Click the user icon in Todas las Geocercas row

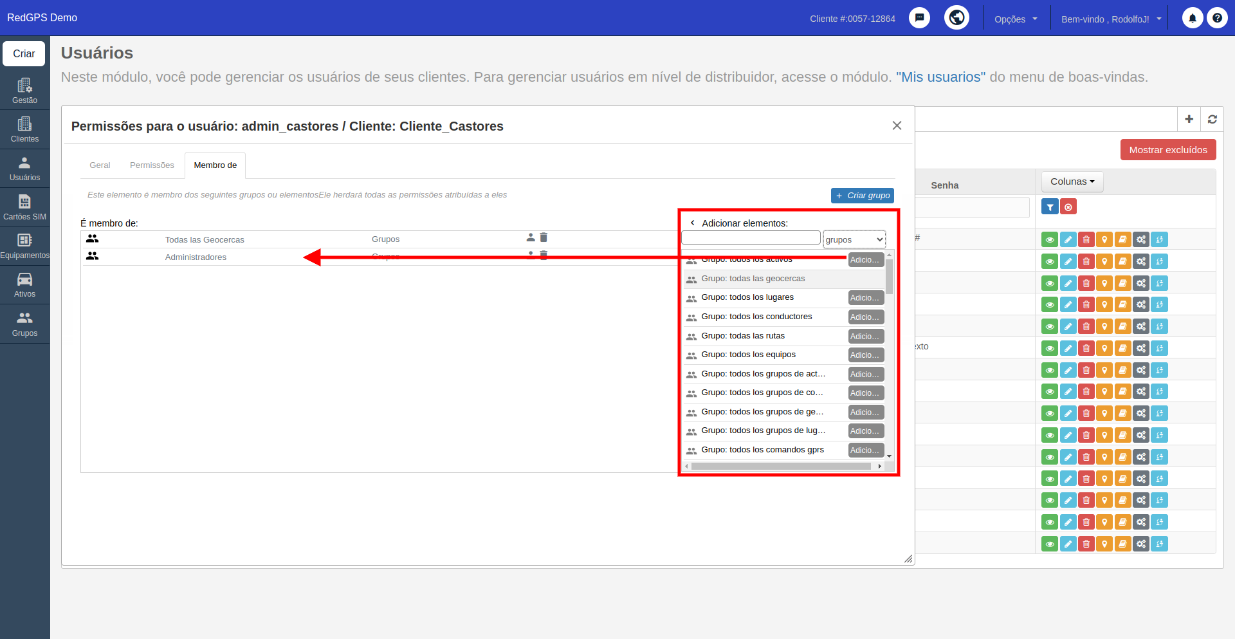click(531, 237)
